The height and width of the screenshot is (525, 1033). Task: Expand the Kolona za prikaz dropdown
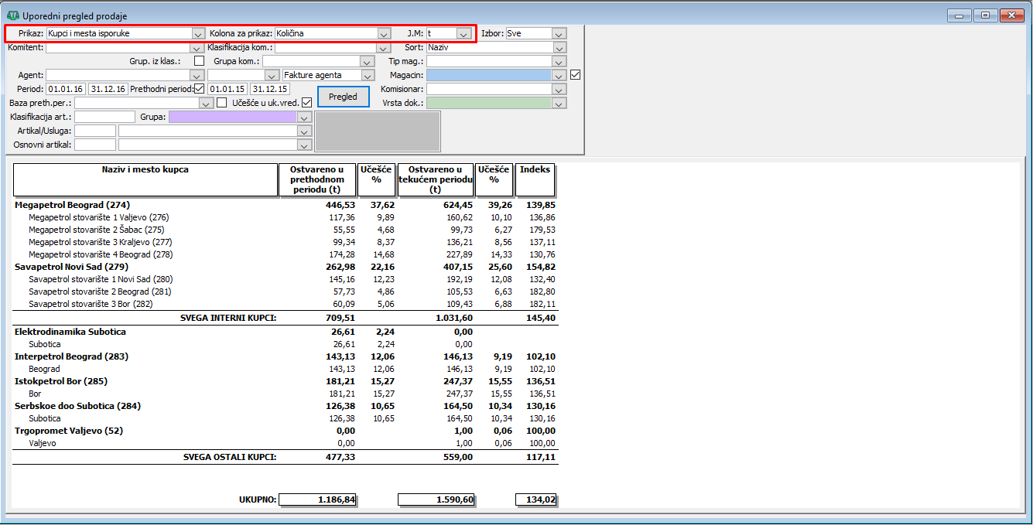(x=384, y=34)
